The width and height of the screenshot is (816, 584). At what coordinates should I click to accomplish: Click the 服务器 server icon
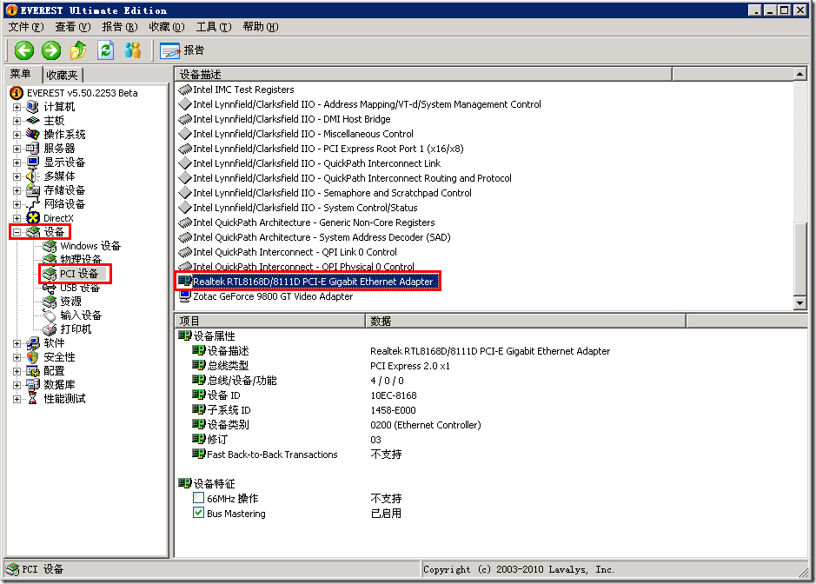tap(33, 149)
